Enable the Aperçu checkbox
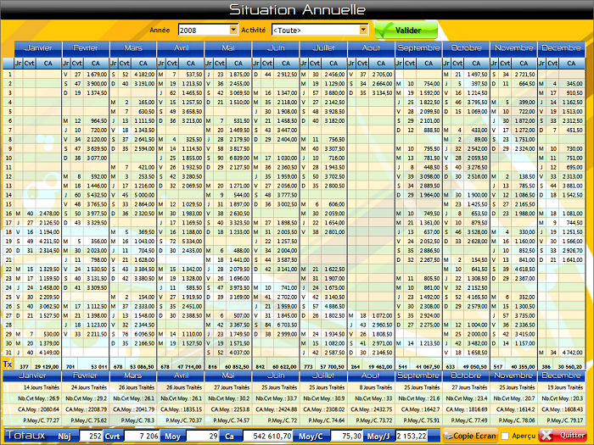Image resolution: width=594 pixels, height=445 pixels. tap(504, 435)
